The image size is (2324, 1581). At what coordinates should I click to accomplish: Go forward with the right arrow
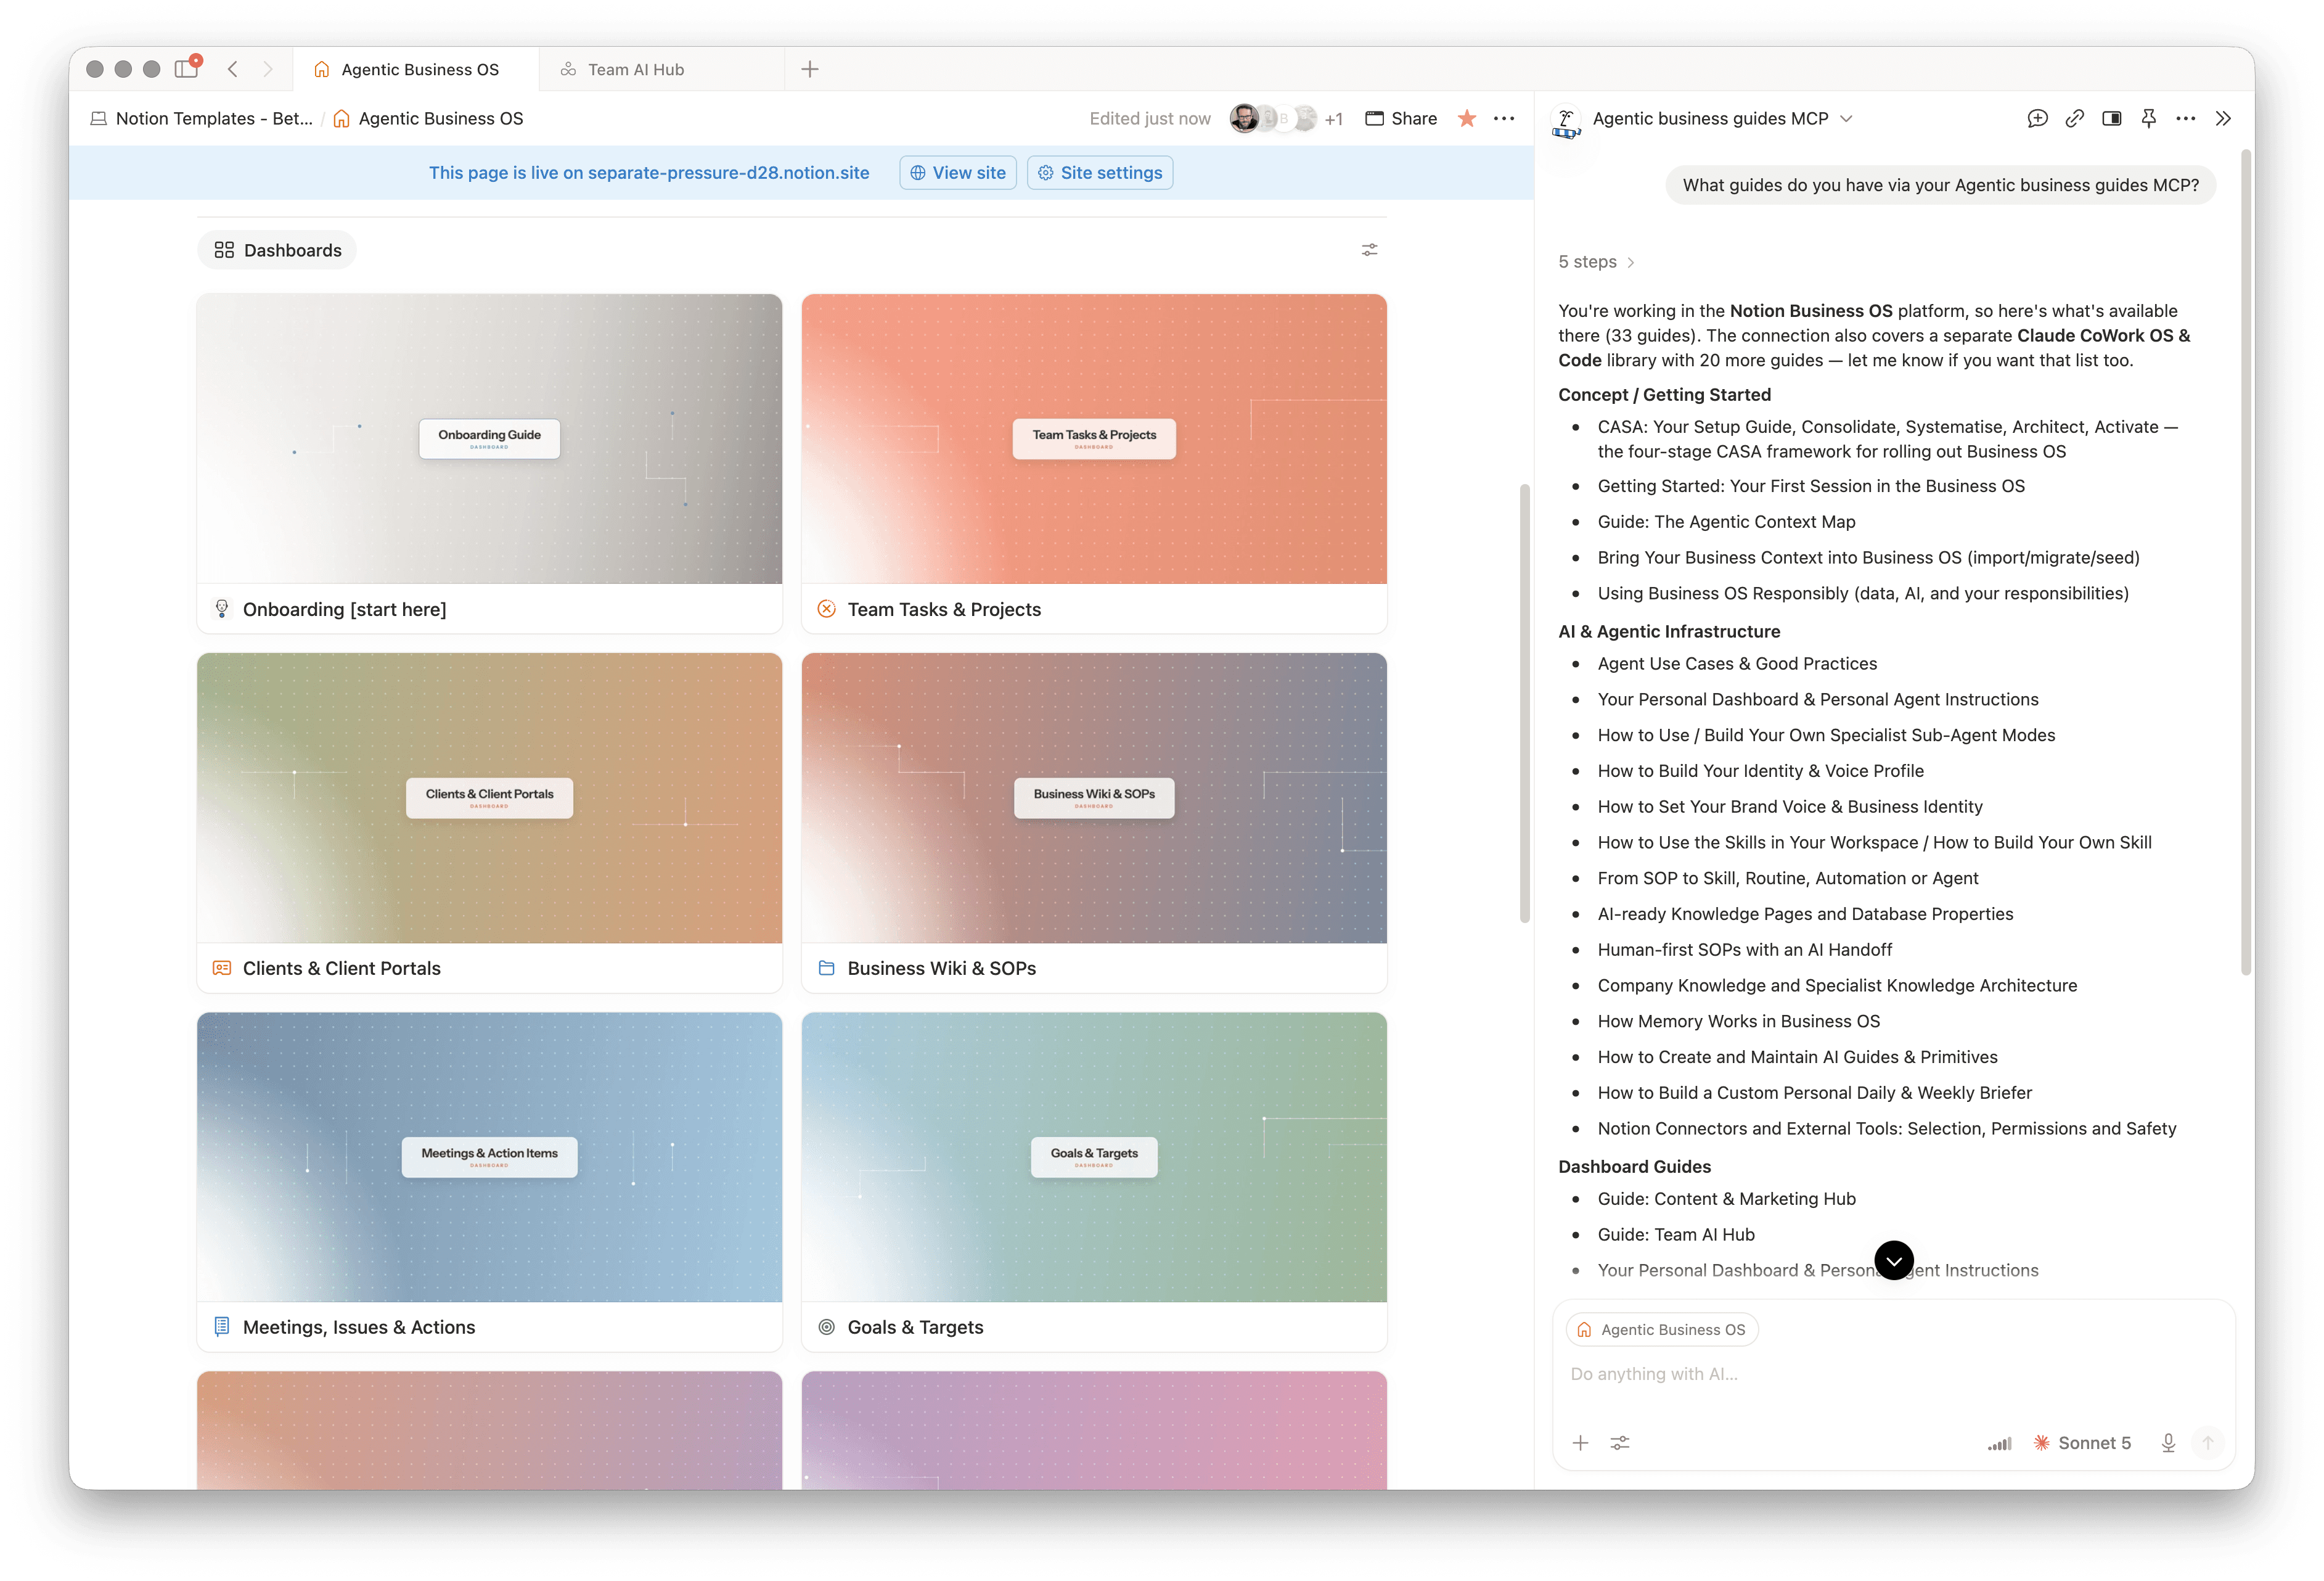coord(268,69)
